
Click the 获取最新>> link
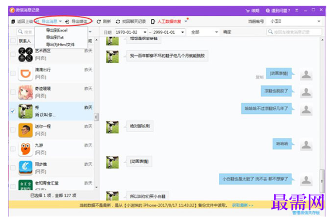[x=243, y=205]
